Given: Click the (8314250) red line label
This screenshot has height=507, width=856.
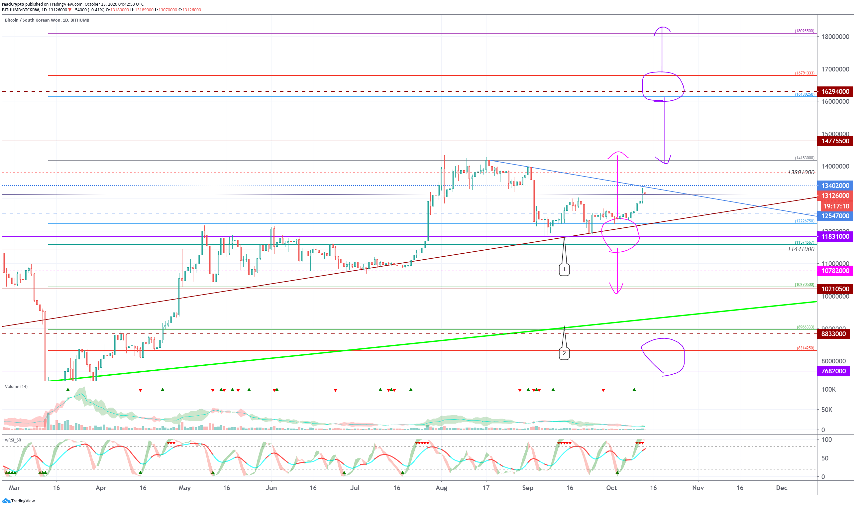Looking at the screenshot, I should (x=805, y=348).
